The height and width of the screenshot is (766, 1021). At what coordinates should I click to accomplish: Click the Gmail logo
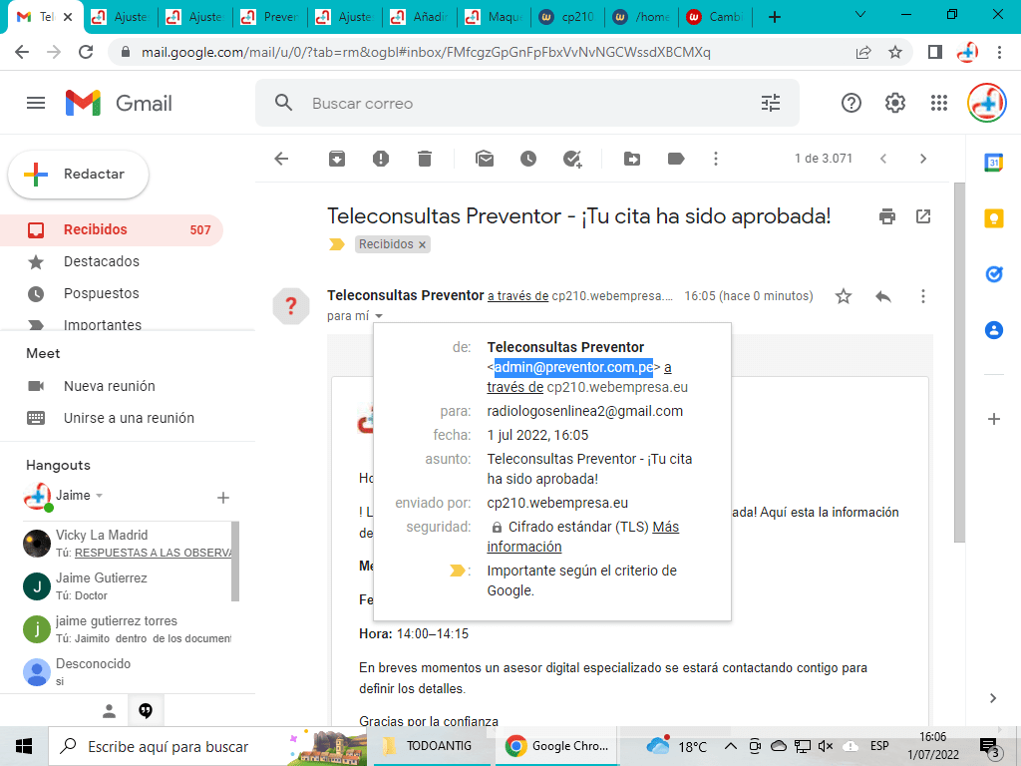click(x=120, y=103)
